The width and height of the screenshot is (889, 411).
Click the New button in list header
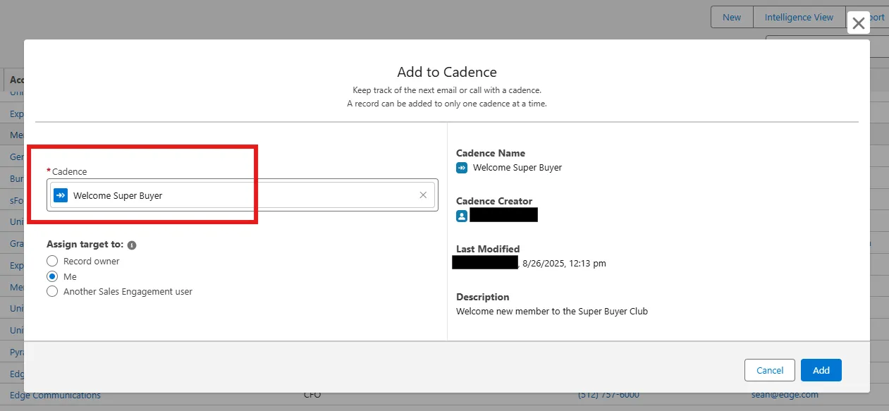(732, 18)
